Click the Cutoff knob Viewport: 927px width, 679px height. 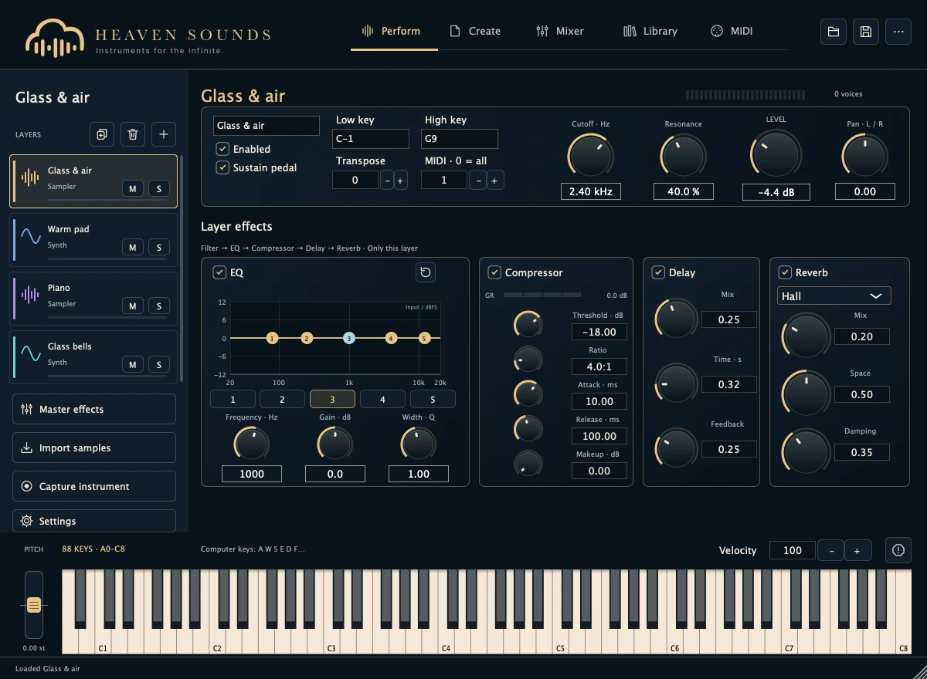tap(590, 154)
